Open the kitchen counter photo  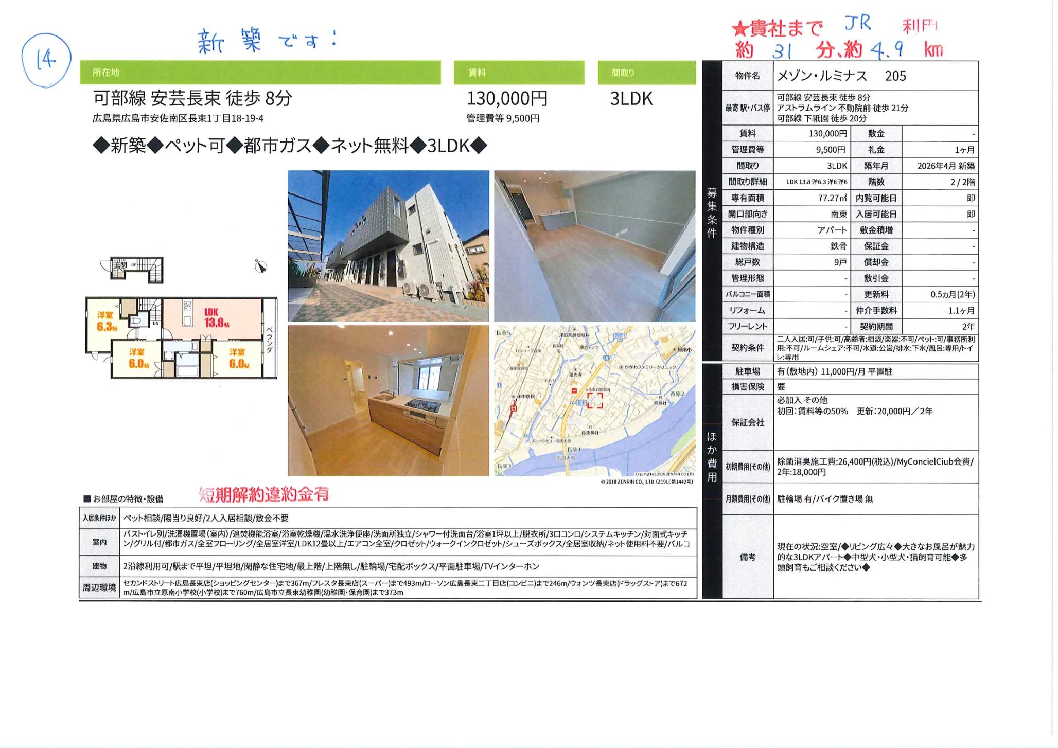pos(388,400)
